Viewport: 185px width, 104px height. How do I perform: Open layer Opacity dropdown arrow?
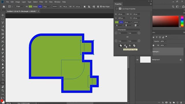pyautogui.click(x=166, y=41)
